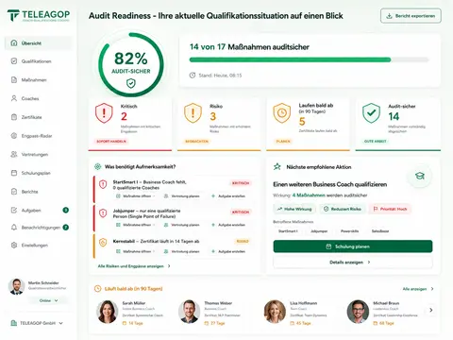Click the Engpass-Radar icon

(14, 136)
